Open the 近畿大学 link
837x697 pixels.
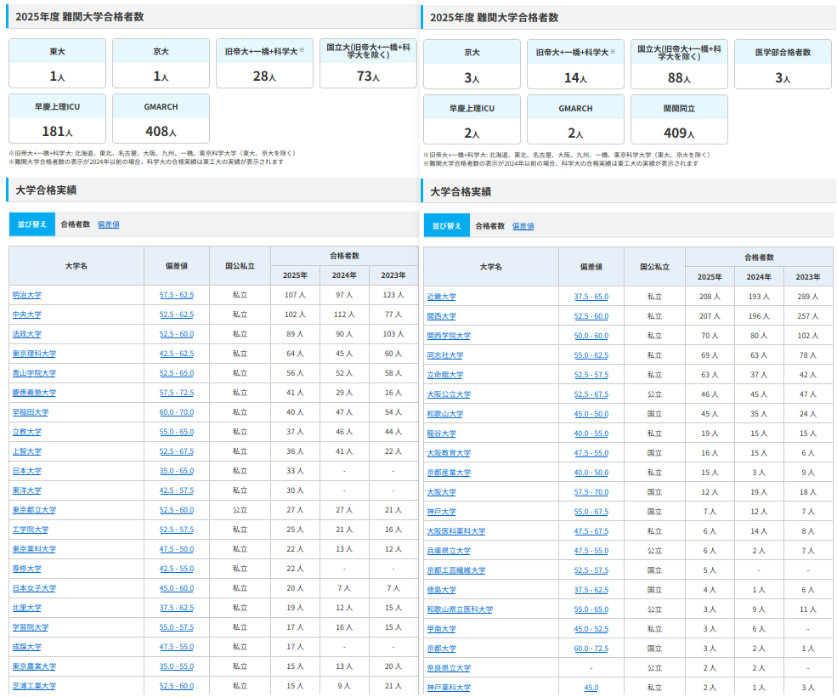point(442,297)
